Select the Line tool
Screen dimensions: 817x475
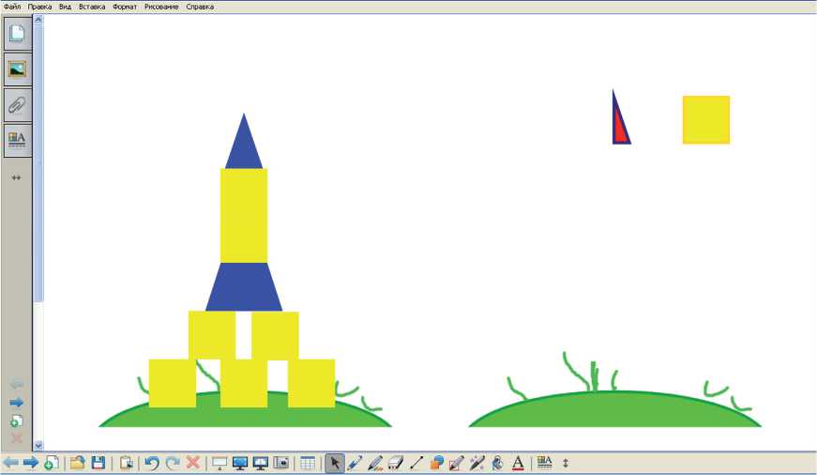pyautogui.click(x=416, y=463)
